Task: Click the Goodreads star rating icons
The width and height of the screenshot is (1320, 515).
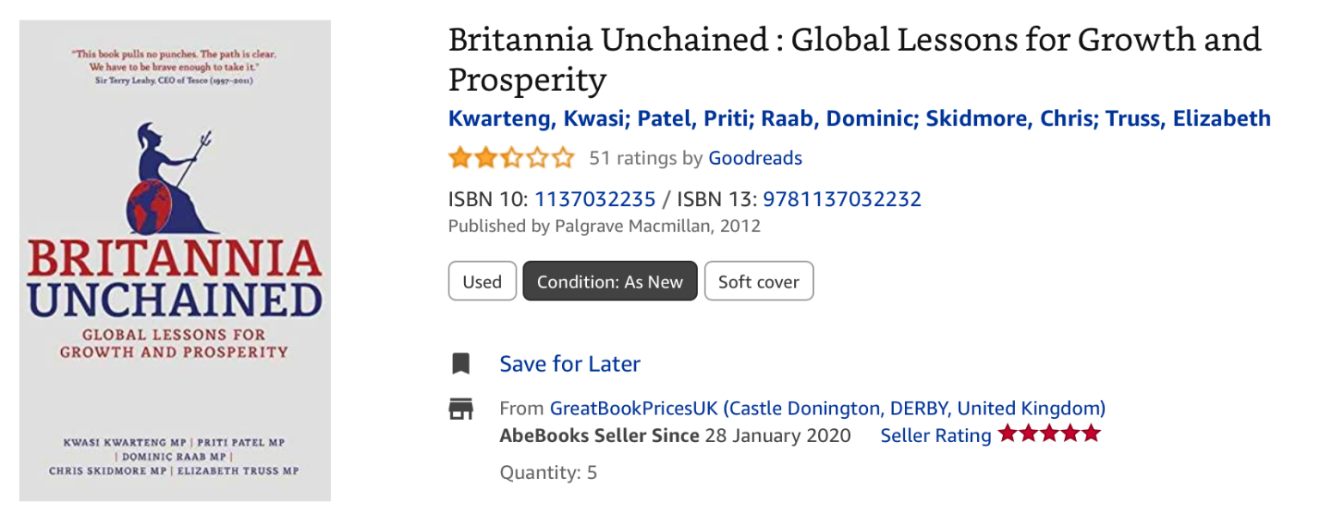Action: (x=511, y=158)
